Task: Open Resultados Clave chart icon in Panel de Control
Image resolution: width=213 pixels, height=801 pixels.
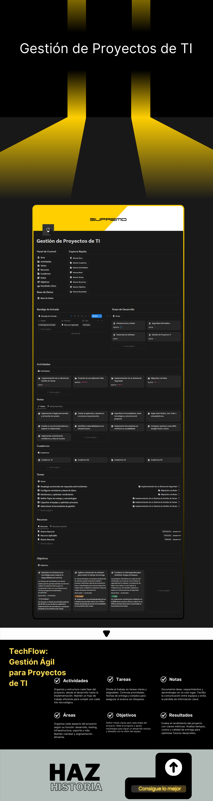Action: click(x=38, y=286)
